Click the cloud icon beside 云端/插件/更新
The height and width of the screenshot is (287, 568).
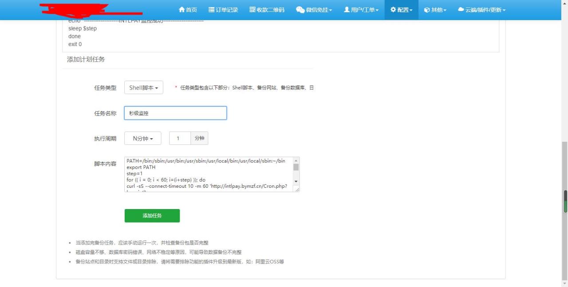point(461,10)
